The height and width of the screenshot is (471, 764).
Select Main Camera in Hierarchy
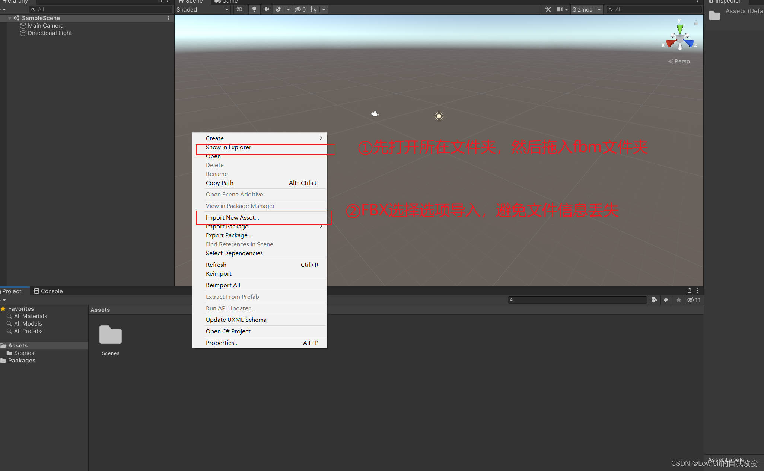coord(45,26)
